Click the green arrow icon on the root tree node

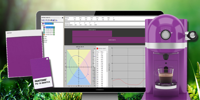(53, 23)
